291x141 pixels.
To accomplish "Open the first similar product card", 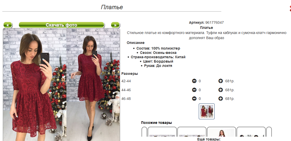I will [x=162, y=132].
